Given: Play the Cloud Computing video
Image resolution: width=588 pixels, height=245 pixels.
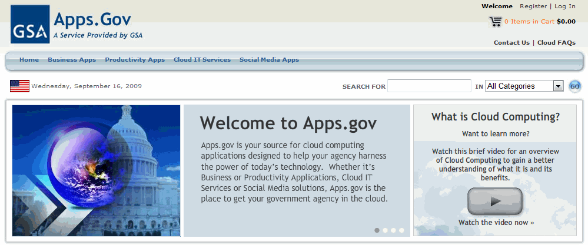Looking at the screenshot, I should point(494,202).
